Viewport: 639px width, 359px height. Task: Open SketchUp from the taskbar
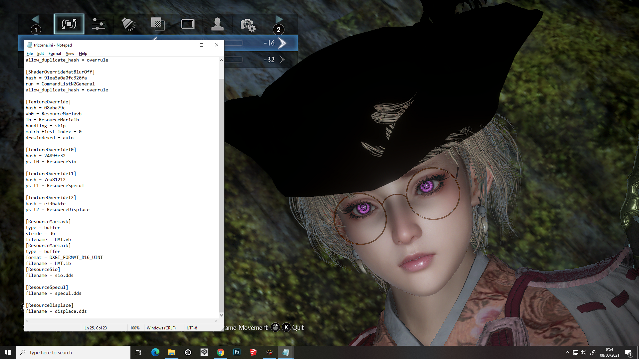(253, 352)
